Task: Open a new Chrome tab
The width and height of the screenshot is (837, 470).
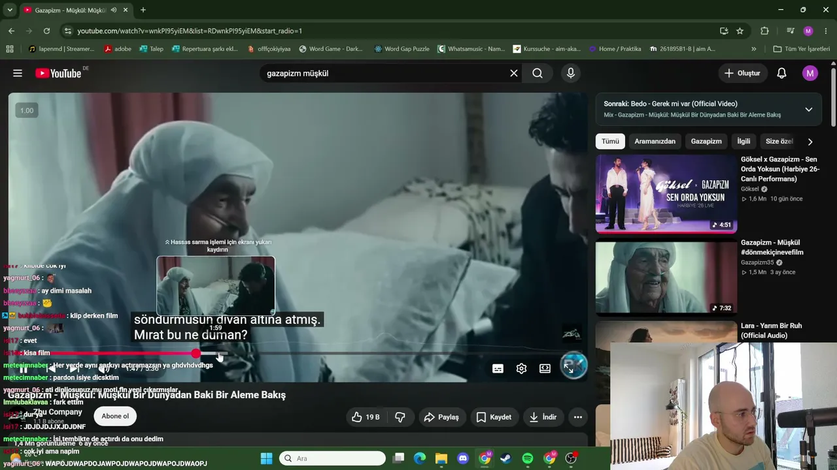Action: pyautogui.click(x=143, y=10)
